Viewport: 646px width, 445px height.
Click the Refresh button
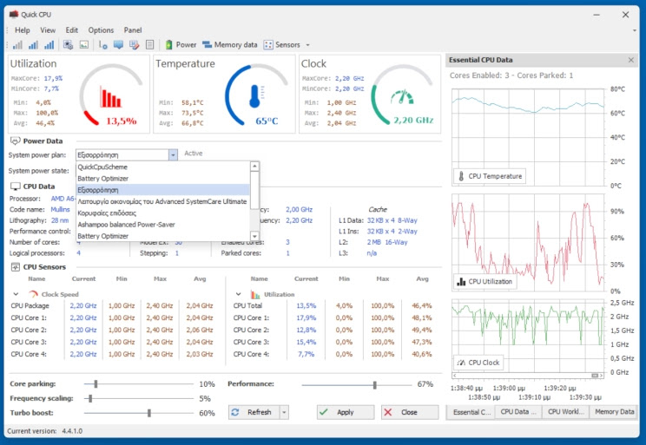click(x=254, y=412)
